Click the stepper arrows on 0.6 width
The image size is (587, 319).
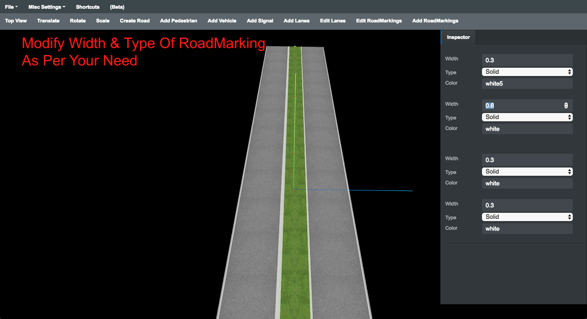pyautogui.click(x=566, y=105)
